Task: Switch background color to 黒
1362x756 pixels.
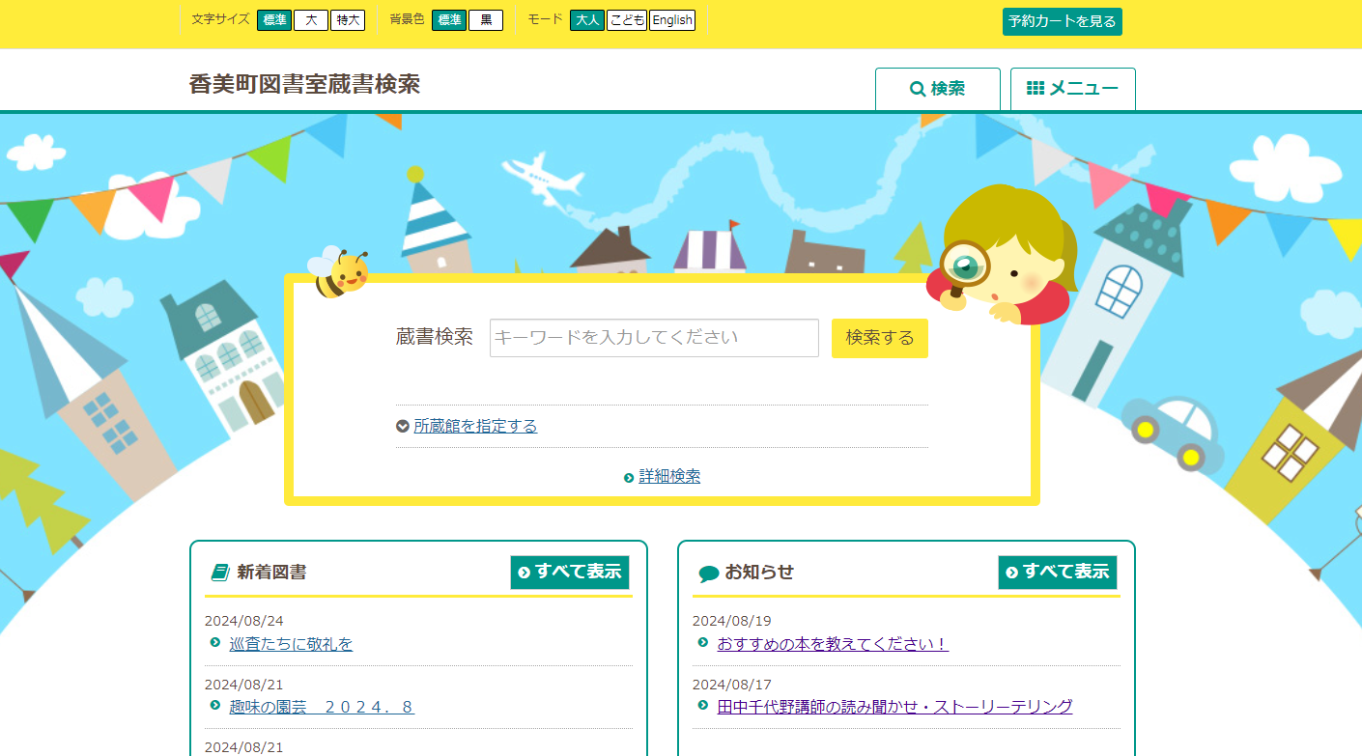Action: [x=486, y=20]
